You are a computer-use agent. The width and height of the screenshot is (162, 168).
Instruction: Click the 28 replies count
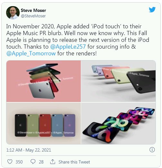pos(41,162)
